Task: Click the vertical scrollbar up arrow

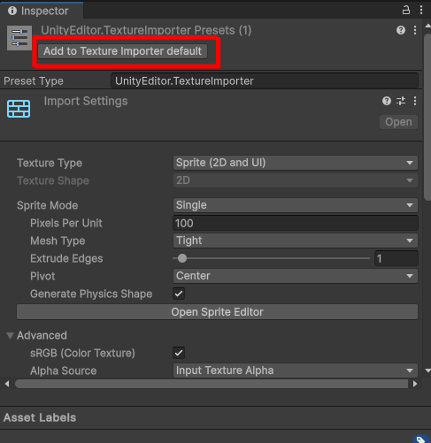Action: click(427, 26)
